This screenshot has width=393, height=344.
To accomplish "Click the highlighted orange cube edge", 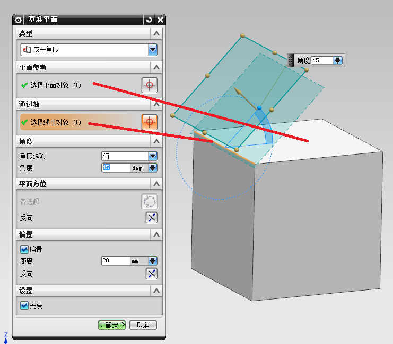I will tap(224, 148).
